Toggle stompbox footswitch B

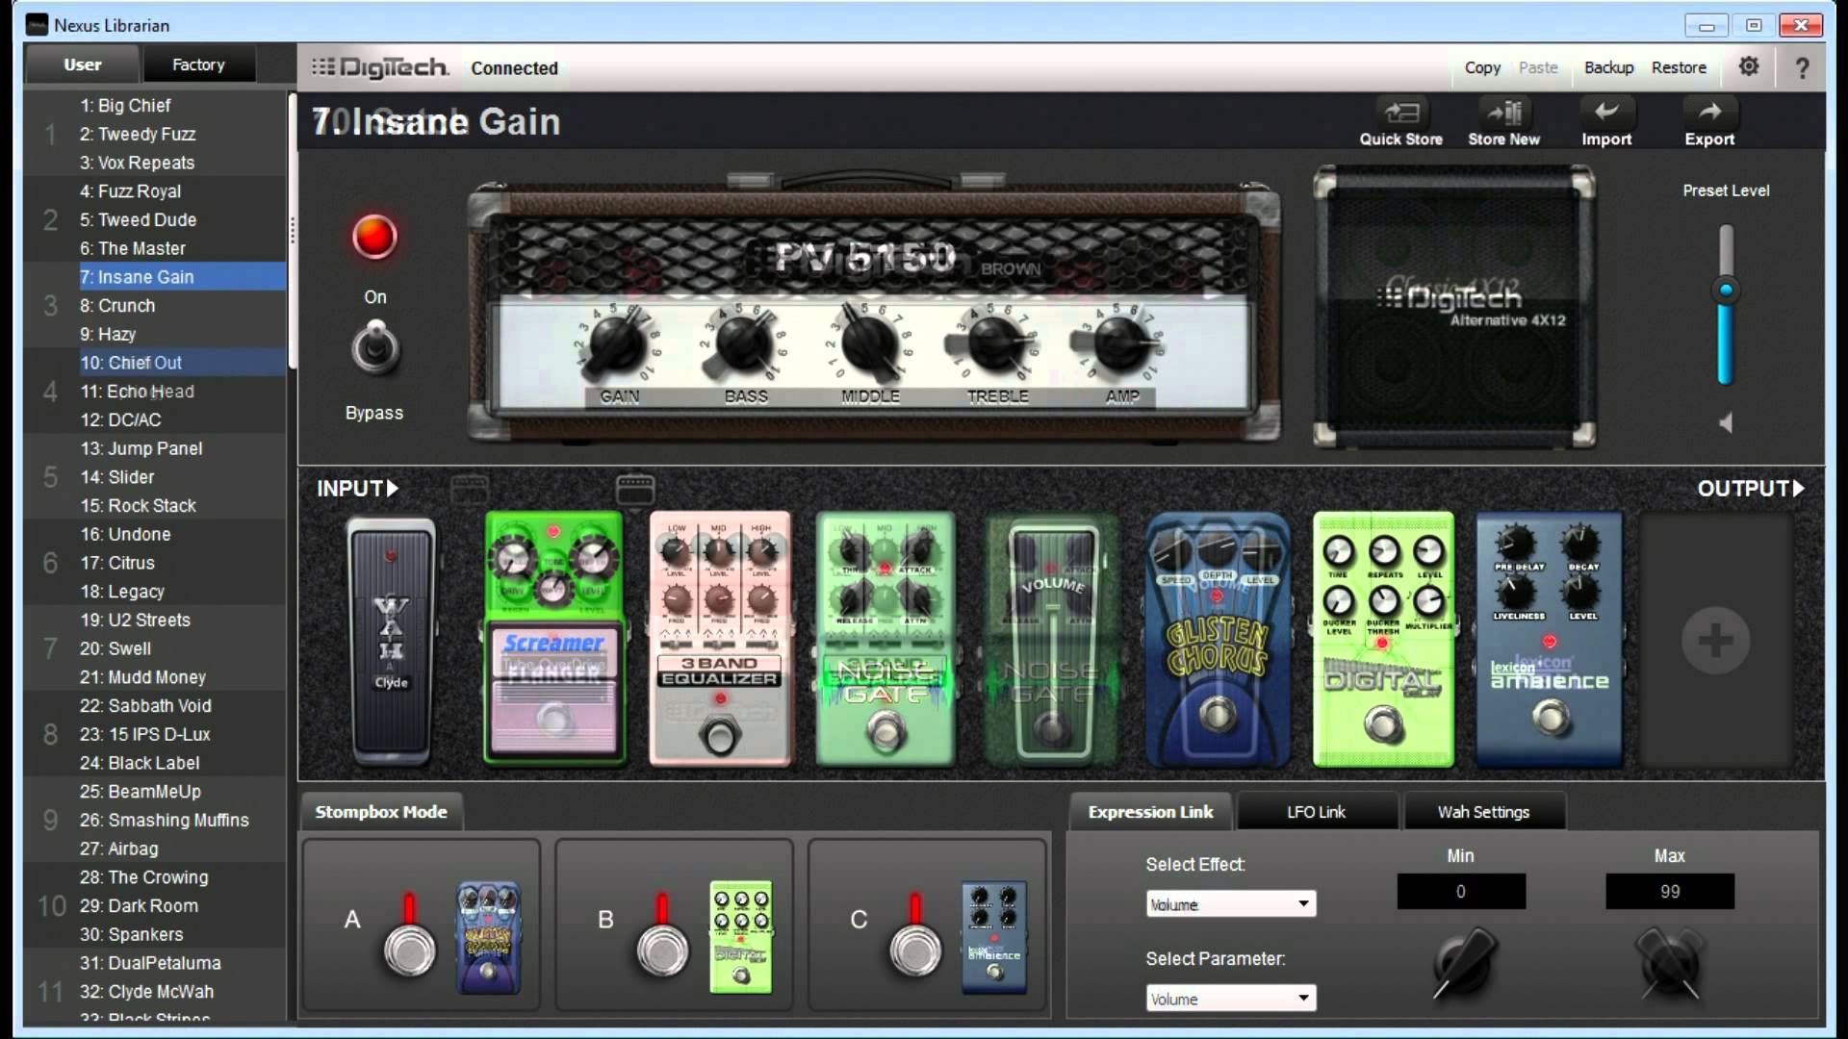point(662,950)
